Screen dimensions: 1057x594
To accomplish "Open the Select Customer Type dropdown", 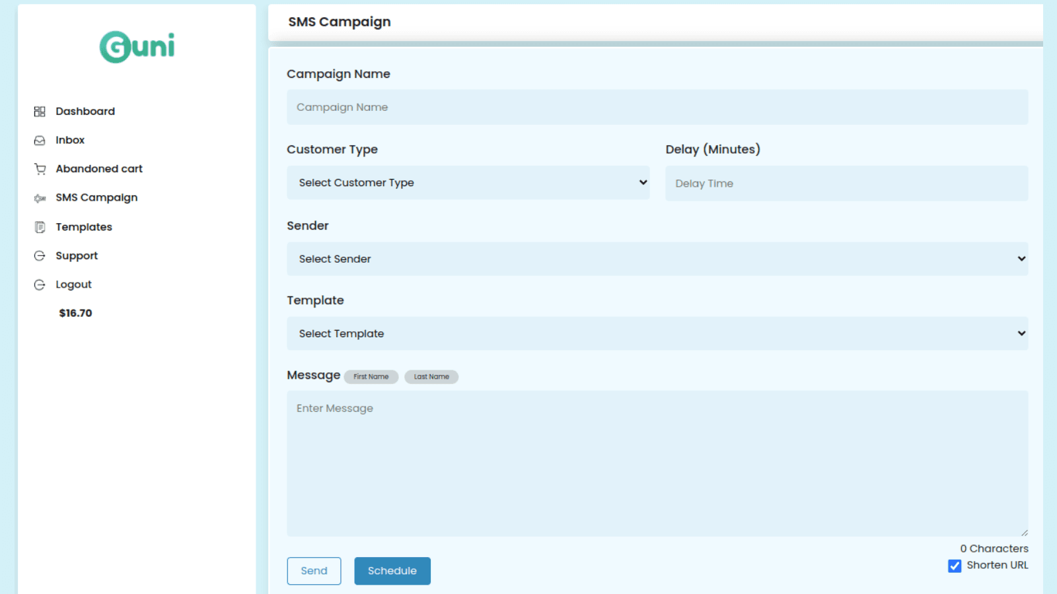I will (468, 182).
